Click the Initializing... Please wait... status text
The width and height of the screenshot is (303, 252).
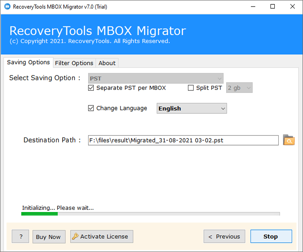[58, 208]
